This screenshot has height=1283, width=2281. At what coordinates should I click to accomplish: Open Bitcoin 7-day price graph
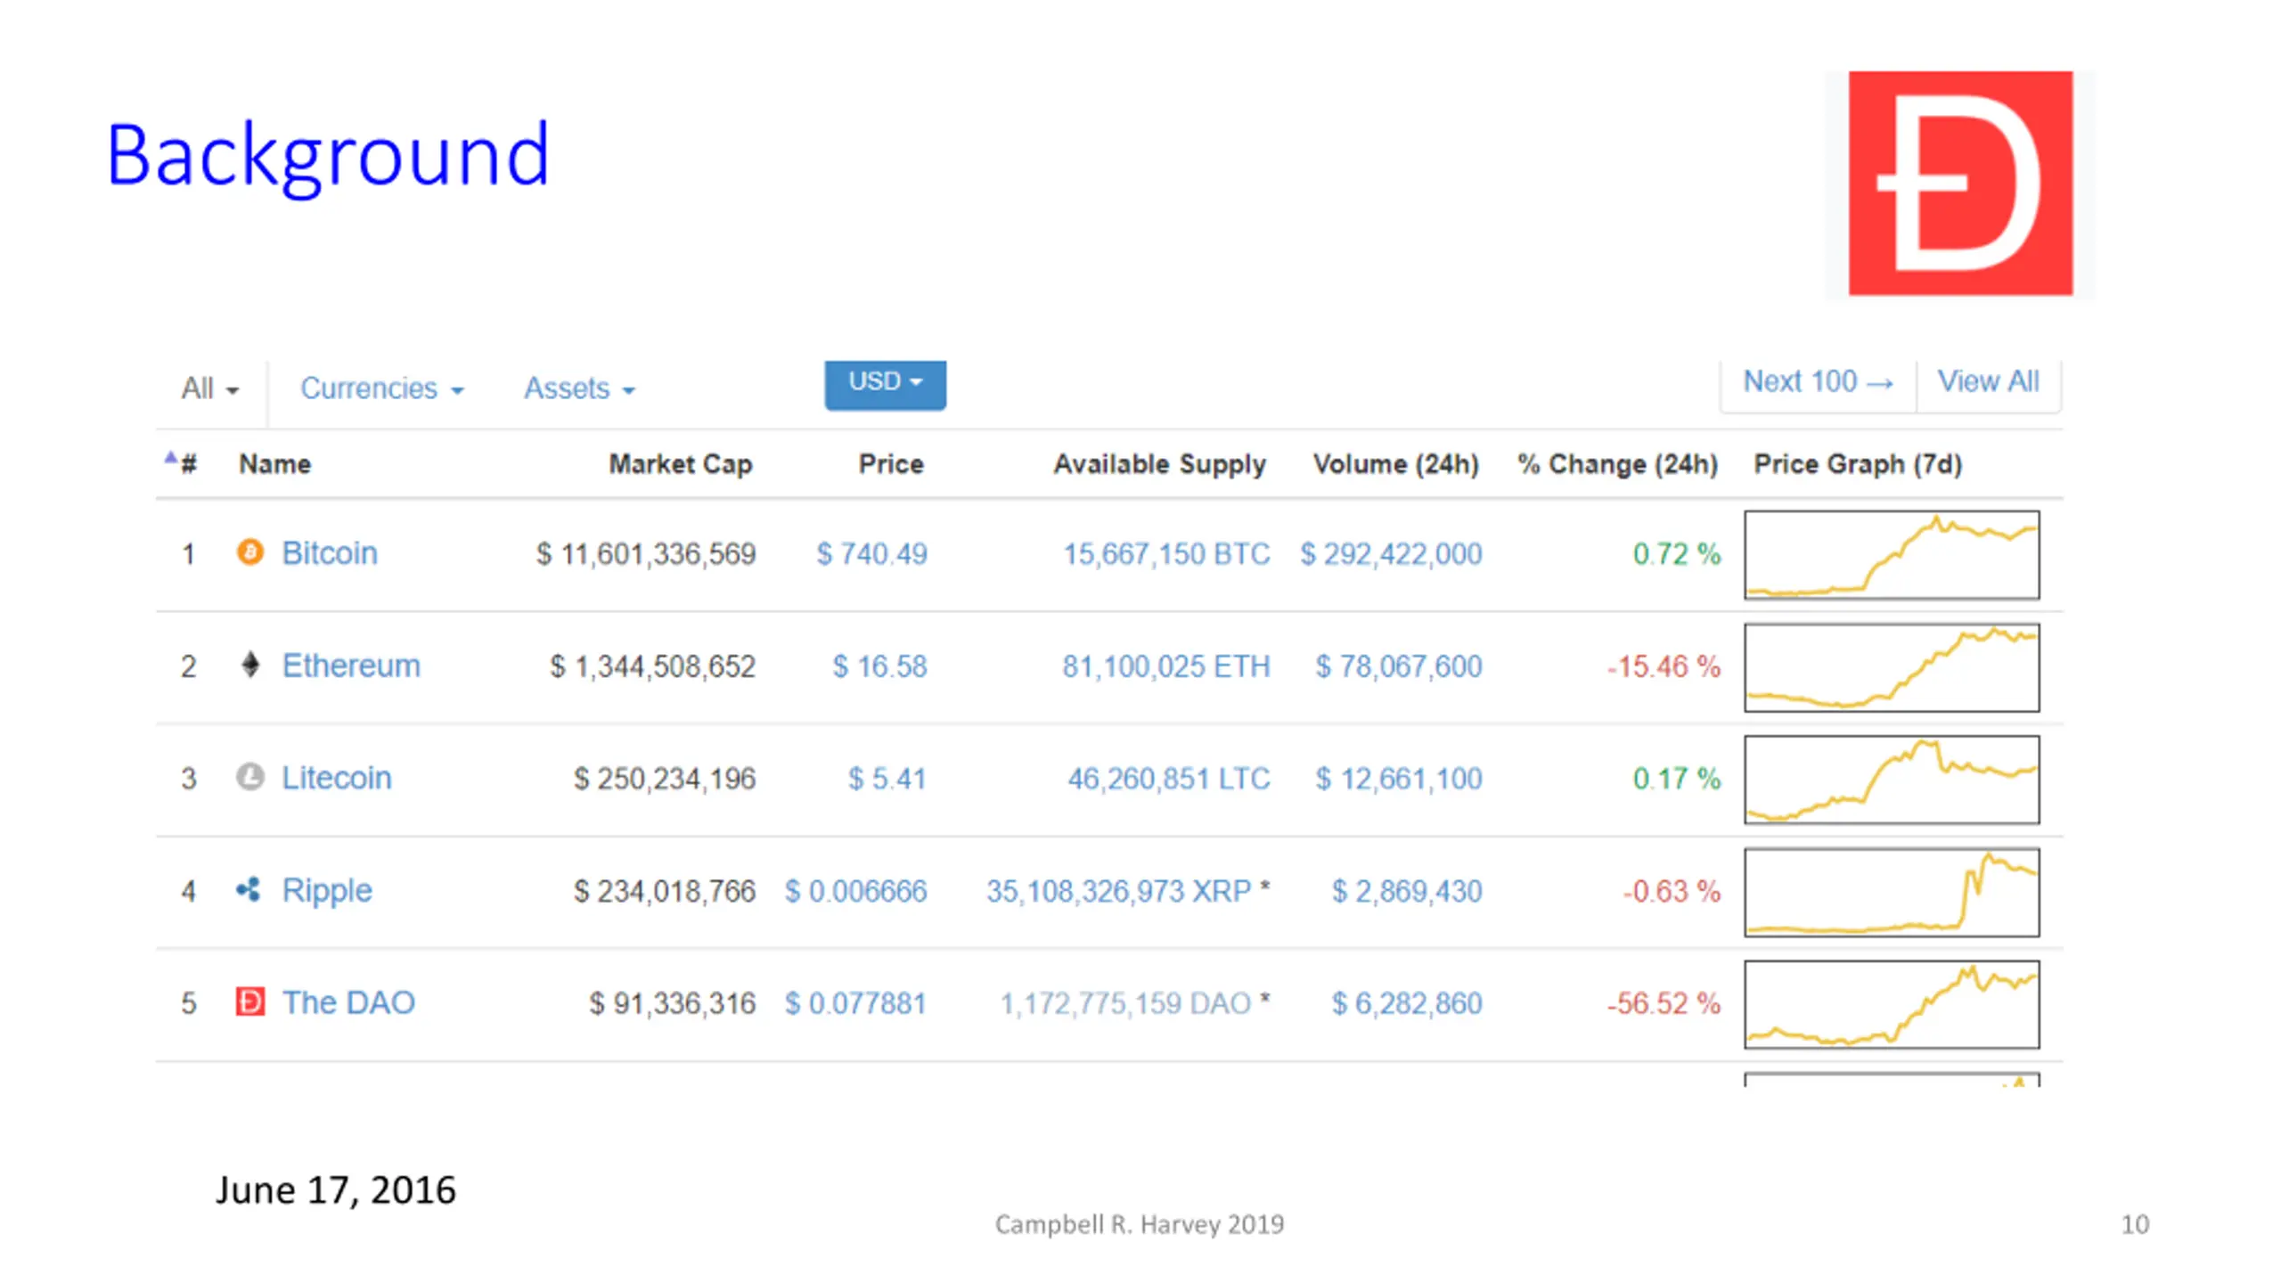pos(1892,554)
